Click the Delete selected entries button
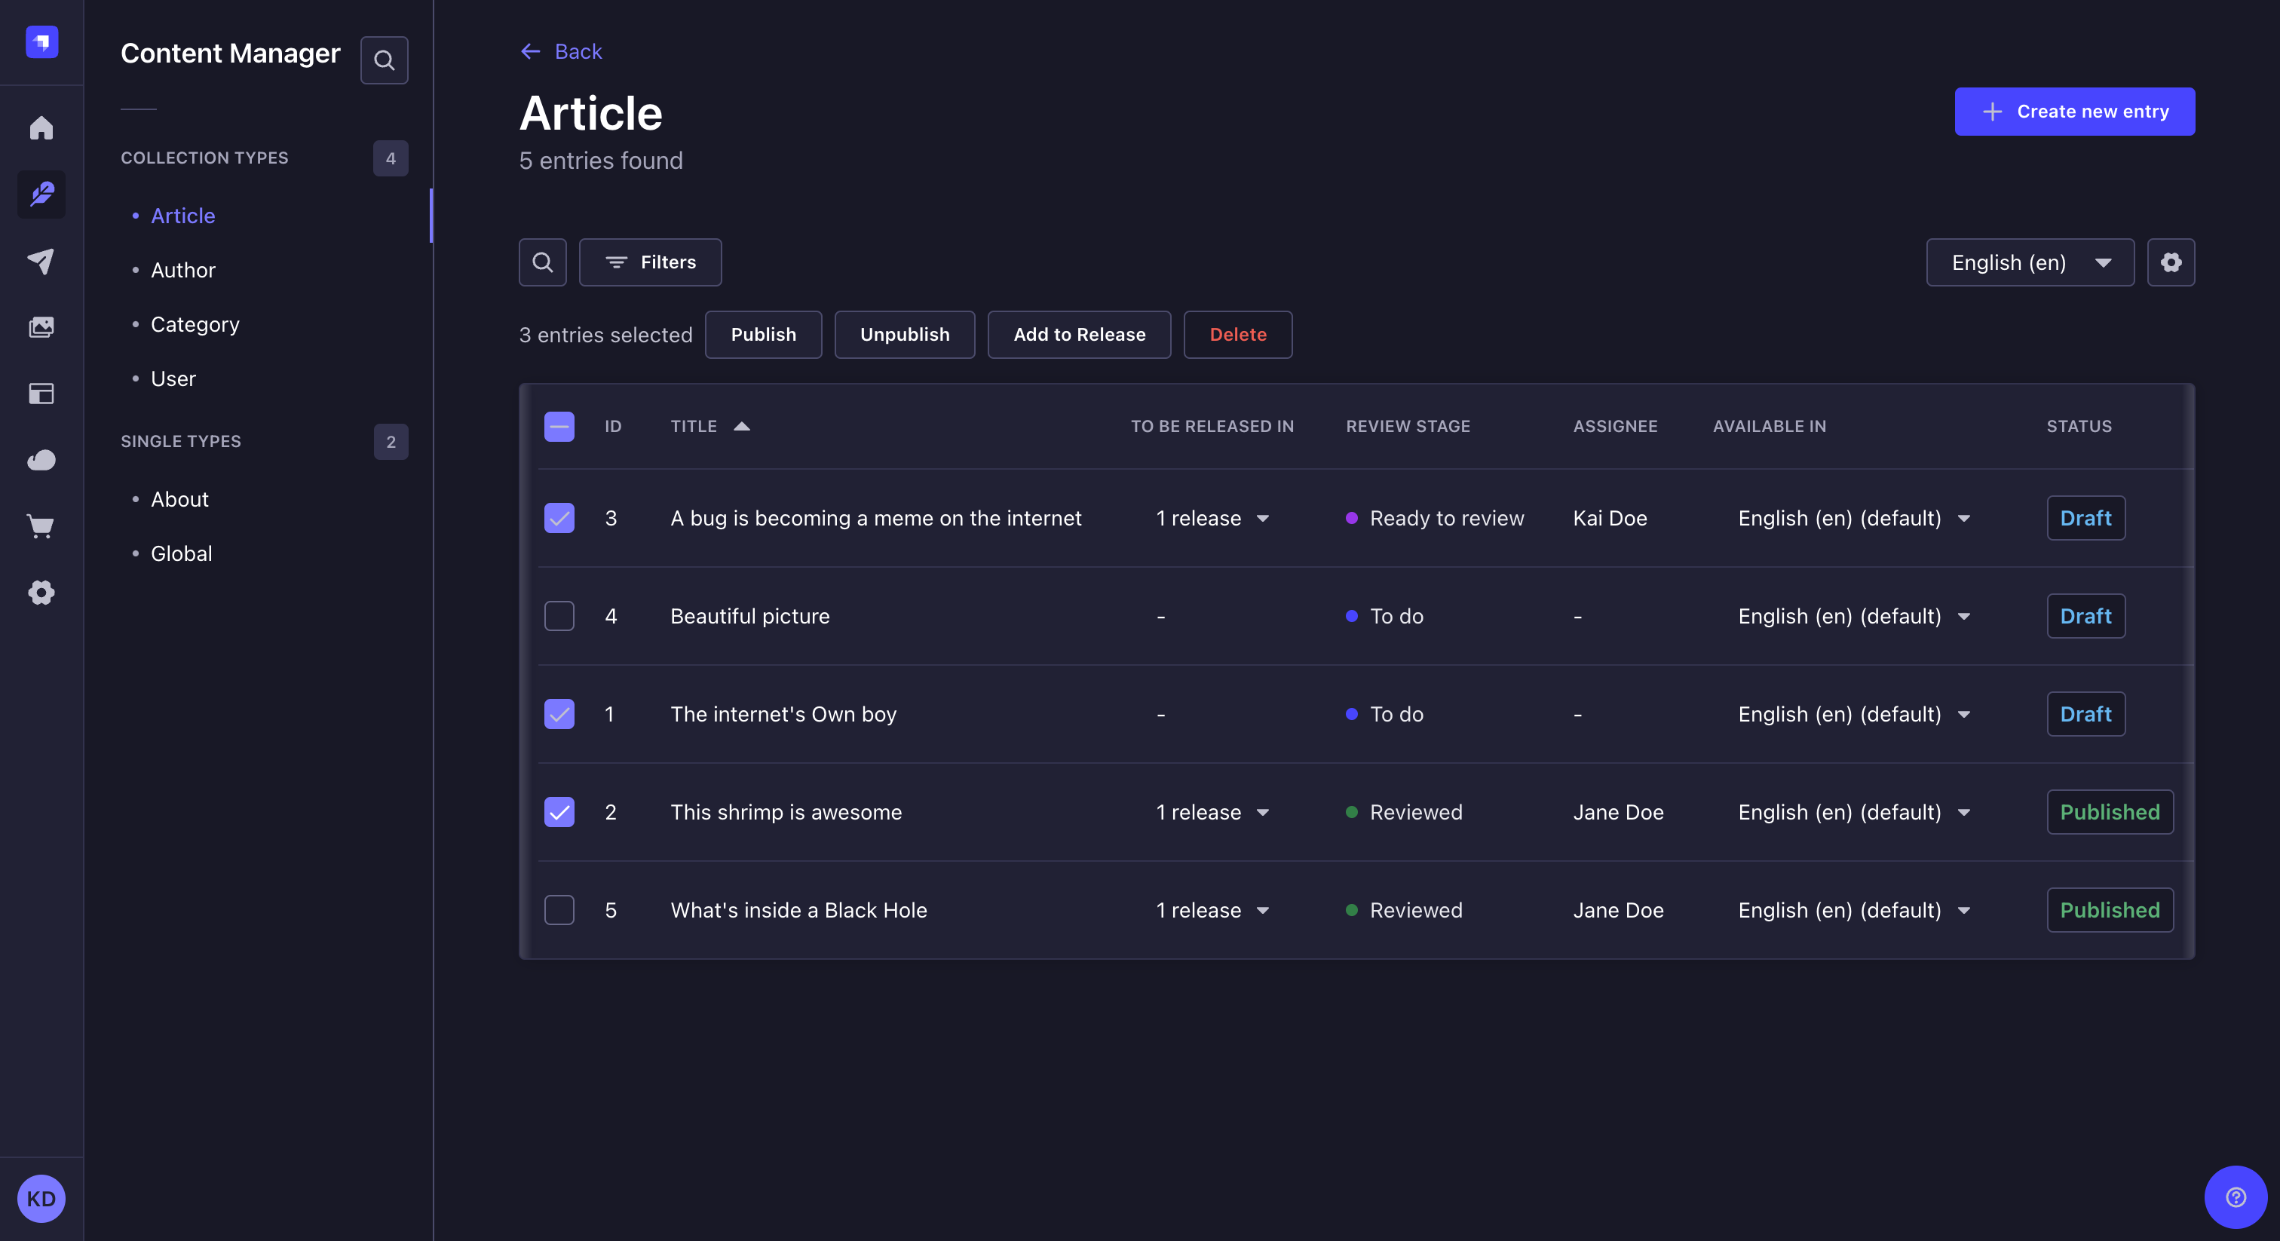Viewport: 2280px width, 1241px height. pos(1238,335)
